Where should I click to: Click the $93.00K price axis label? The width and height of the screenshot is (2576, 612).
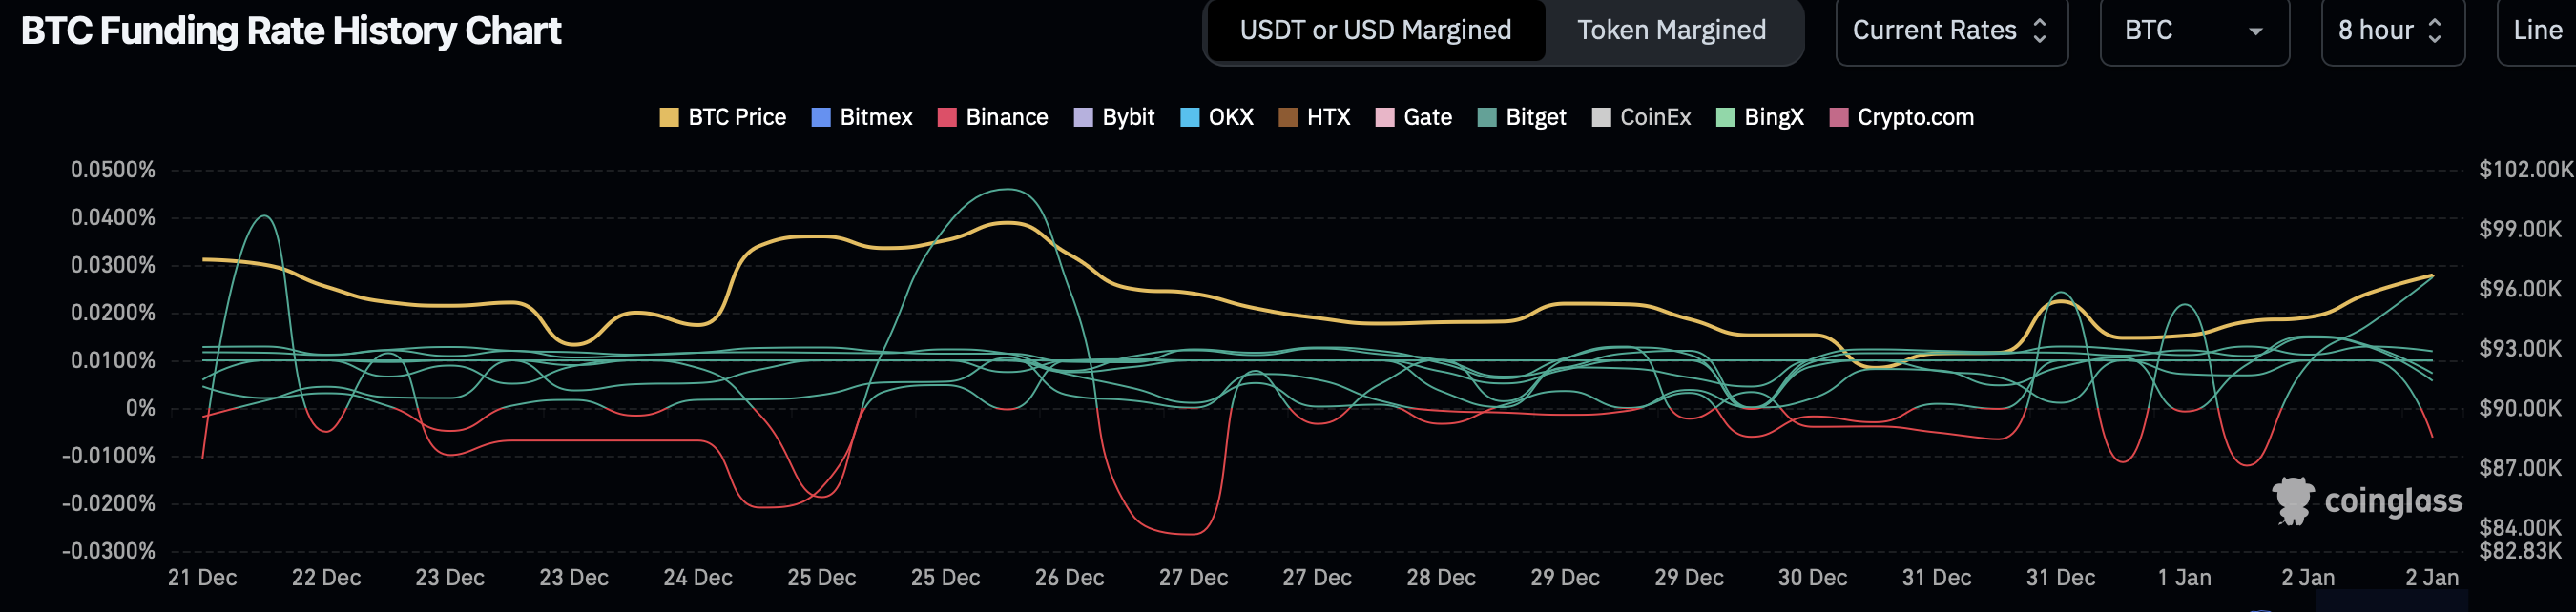(x=2520, y=350)
